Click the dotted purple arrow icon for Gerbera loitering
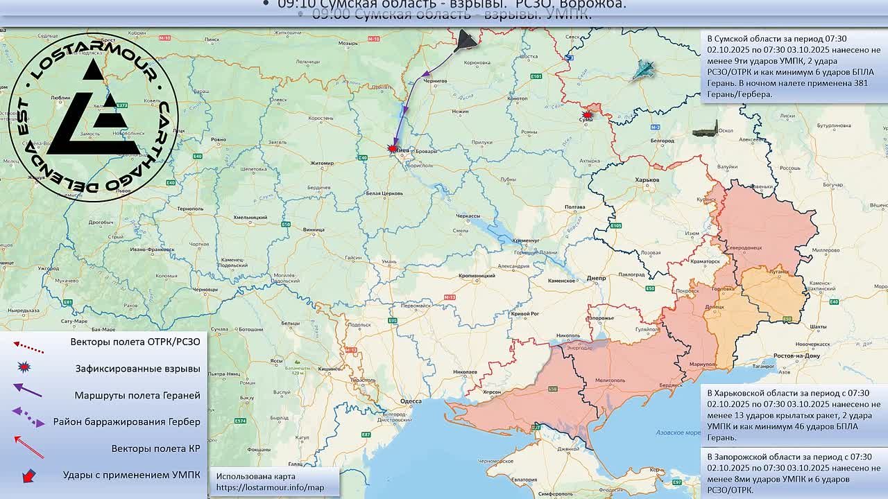The height and width of the screenshot is (499, 888). tap(28, 418)
